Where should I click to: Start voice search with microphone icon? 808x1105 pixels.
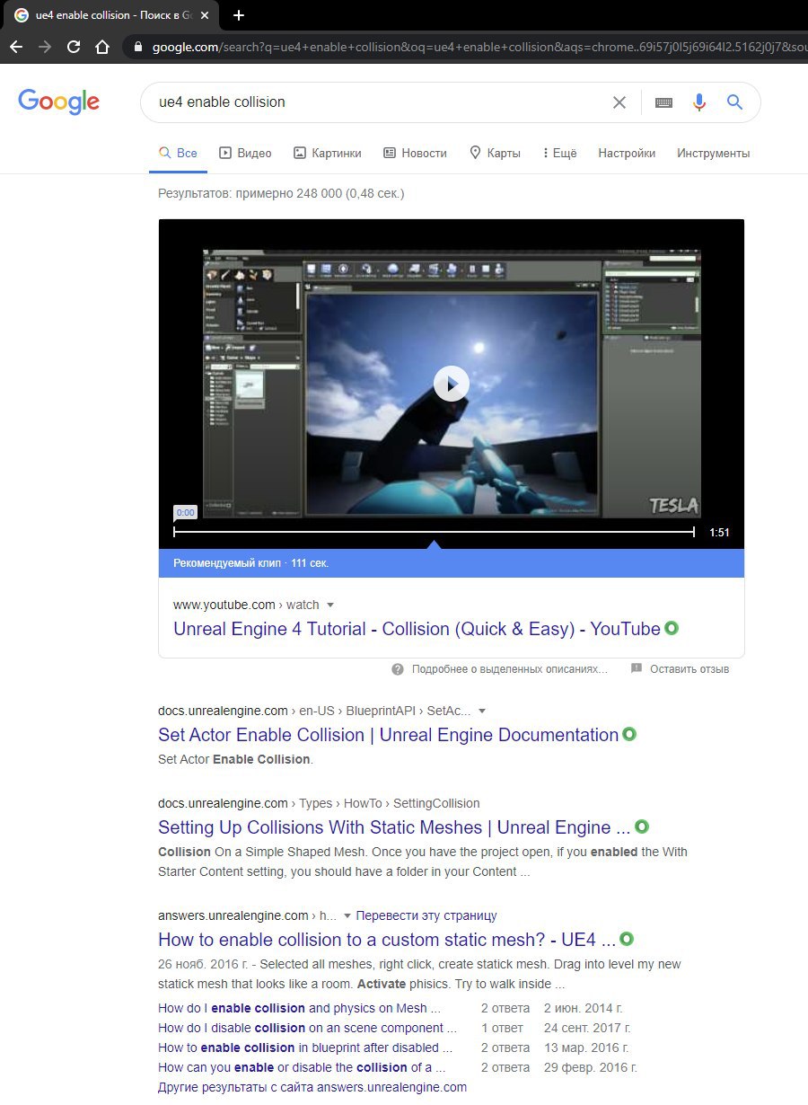click(x=699, y=102)
